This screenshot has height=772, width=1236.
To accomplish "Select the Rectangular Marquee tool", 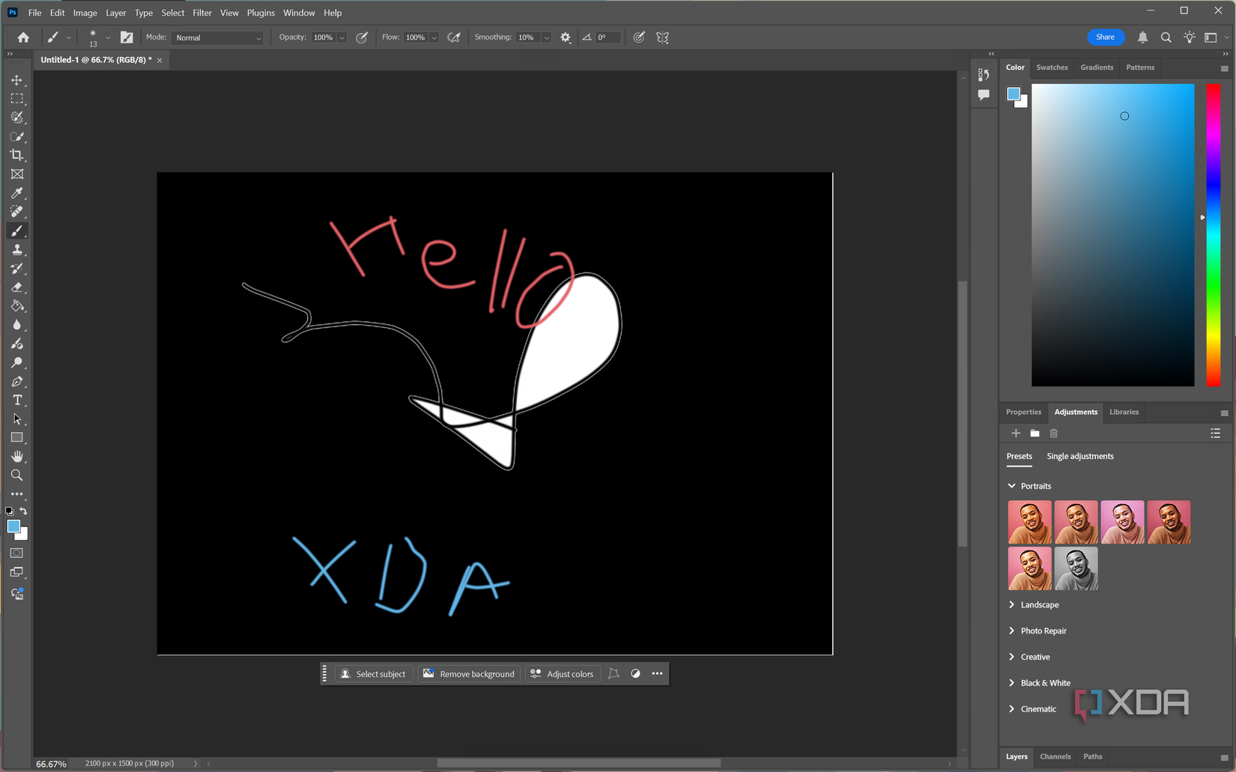I will (x=17, y=98).
